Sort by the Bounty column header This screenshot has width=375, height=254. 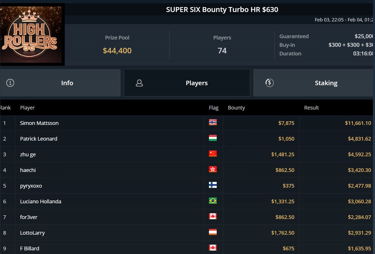[236, 108]
